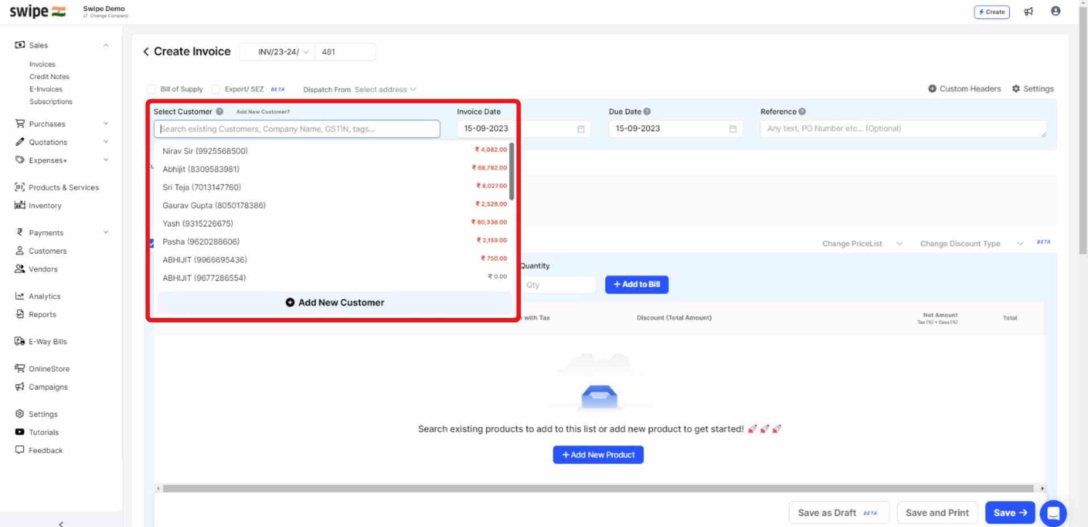Open Custom Headers

(964, 89)
